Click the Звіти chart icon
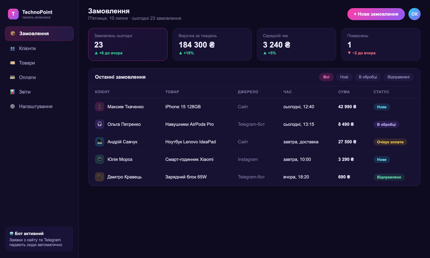This screenshot has height=258, width=430. click(x=13, y=92)
